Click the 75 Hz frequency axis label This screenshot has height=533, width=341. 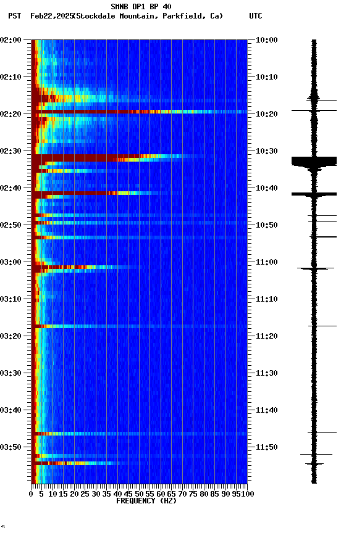(193, 494)
